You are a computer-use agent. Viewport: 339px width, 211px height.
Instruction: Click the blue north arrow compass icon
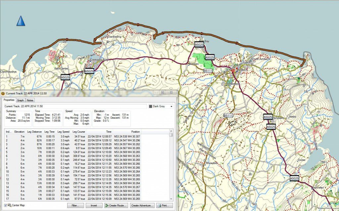[x=21, y=21]
